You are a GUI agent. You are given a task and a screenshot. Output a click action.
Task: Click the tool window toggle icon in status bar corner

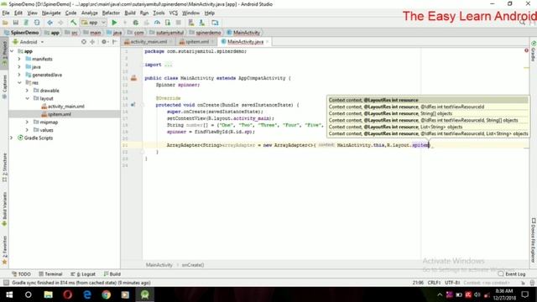click(6, 283)
